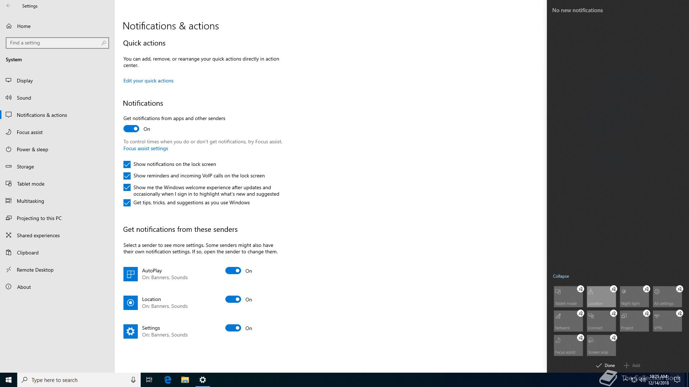Screen dimensions: 689x387
Task: Select Notifications & actions in sidebar
Action: point(57,115)
